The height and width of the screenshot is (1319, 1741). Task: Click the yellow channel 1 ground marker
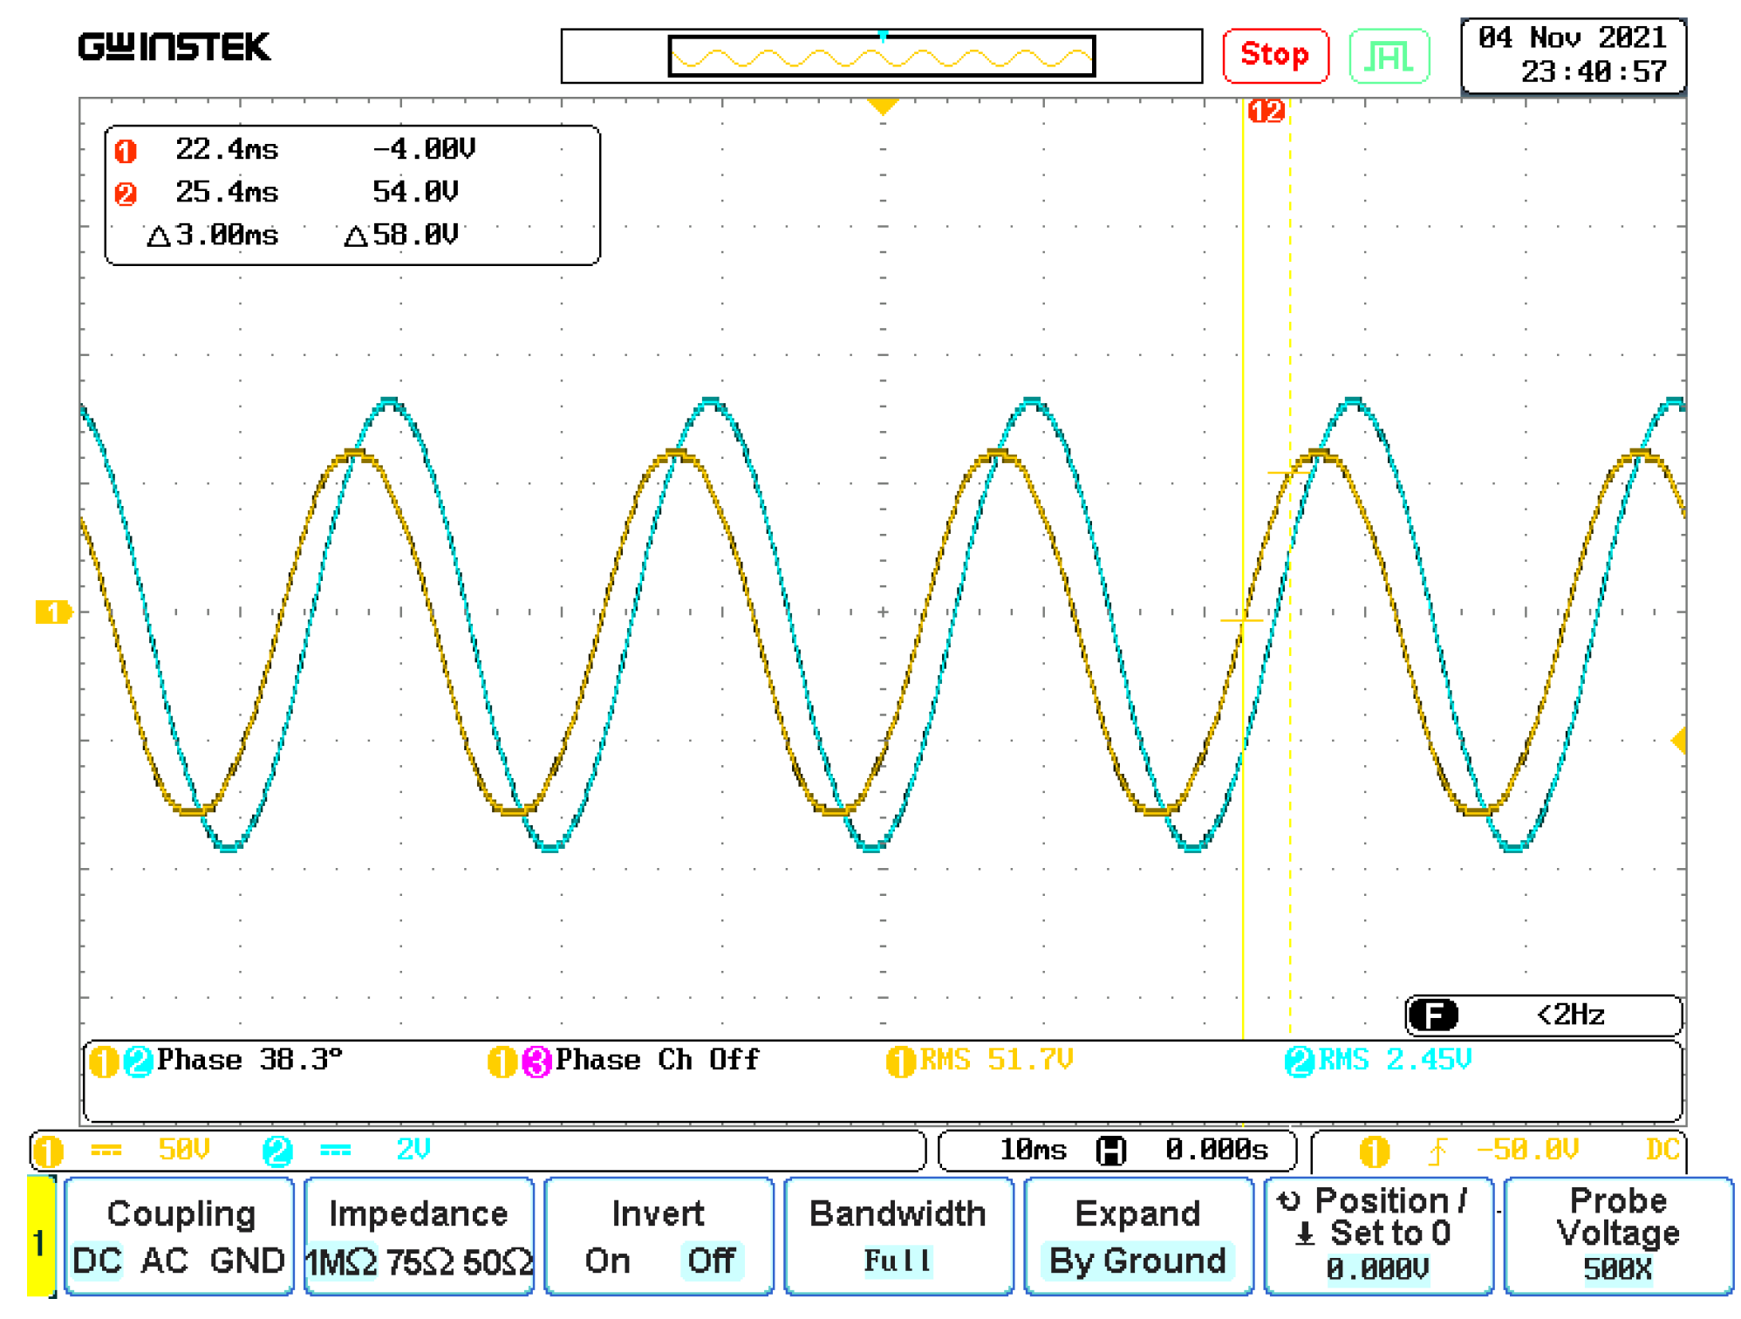pos(53,612)
